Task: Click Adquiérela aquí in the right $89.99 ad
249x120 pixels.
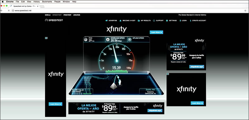Action: point(197,67)
